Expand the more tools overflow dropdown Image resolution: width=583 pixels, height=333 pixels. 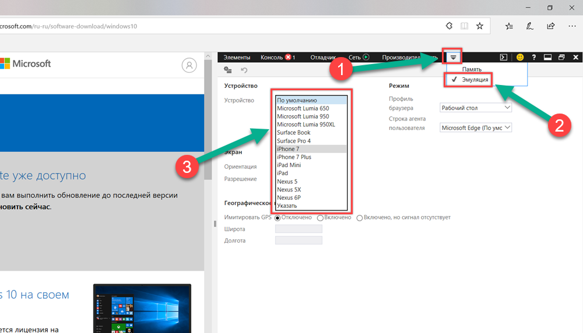pyautogui.click(x=452, y=57)
